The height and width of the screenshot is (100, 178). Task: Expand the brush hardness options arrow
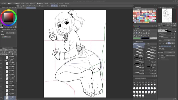(174, 46)
